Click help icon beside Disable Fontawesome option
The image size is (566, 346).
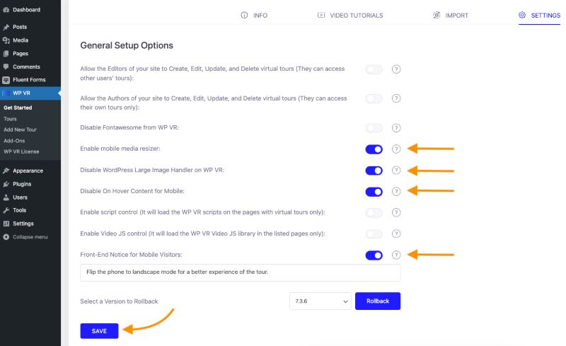tap(396, 128)
